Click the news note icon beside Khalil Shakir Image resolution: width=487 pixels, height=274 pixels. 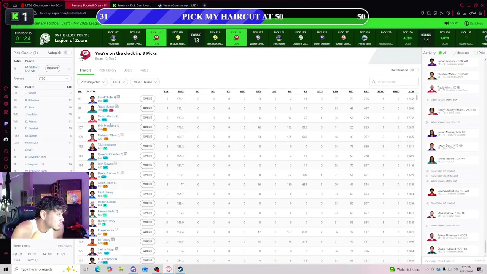tap(118, 97)
